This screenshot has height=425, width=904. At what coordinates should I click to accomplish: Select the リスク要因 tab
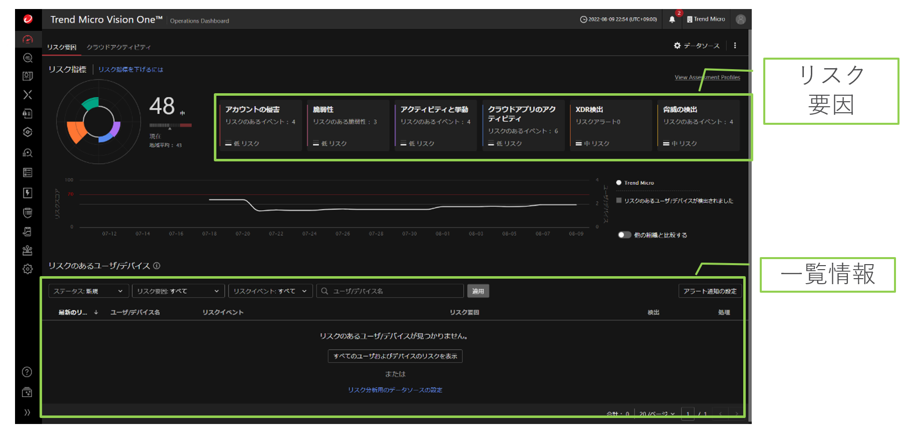62,47
